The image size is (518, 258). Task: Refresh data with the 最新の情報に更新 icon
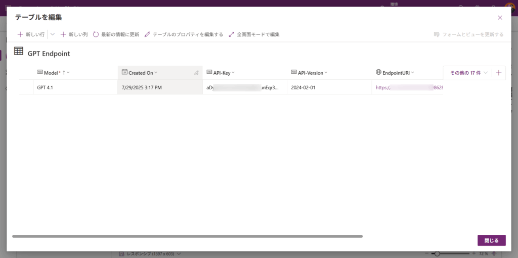coord(96,34)
